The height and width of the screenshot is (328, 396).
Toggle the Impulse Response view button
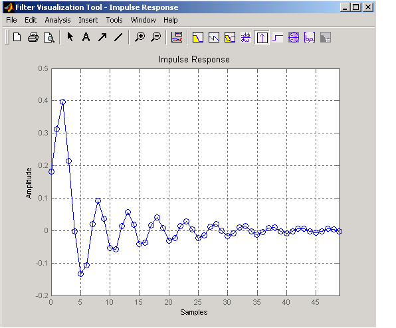tap(262, 37)
